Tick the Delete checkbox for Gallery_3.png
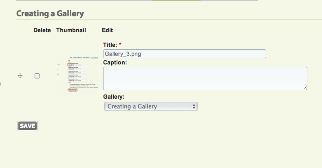Screen dimensions: 322x168 [37, 76]
